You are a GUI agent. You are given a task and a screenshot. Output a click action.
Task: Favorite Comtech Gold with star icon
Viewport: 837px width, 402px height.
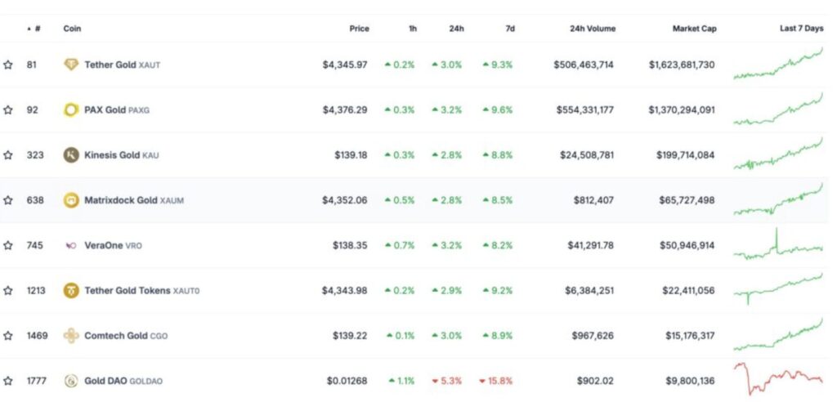point(7,336)
